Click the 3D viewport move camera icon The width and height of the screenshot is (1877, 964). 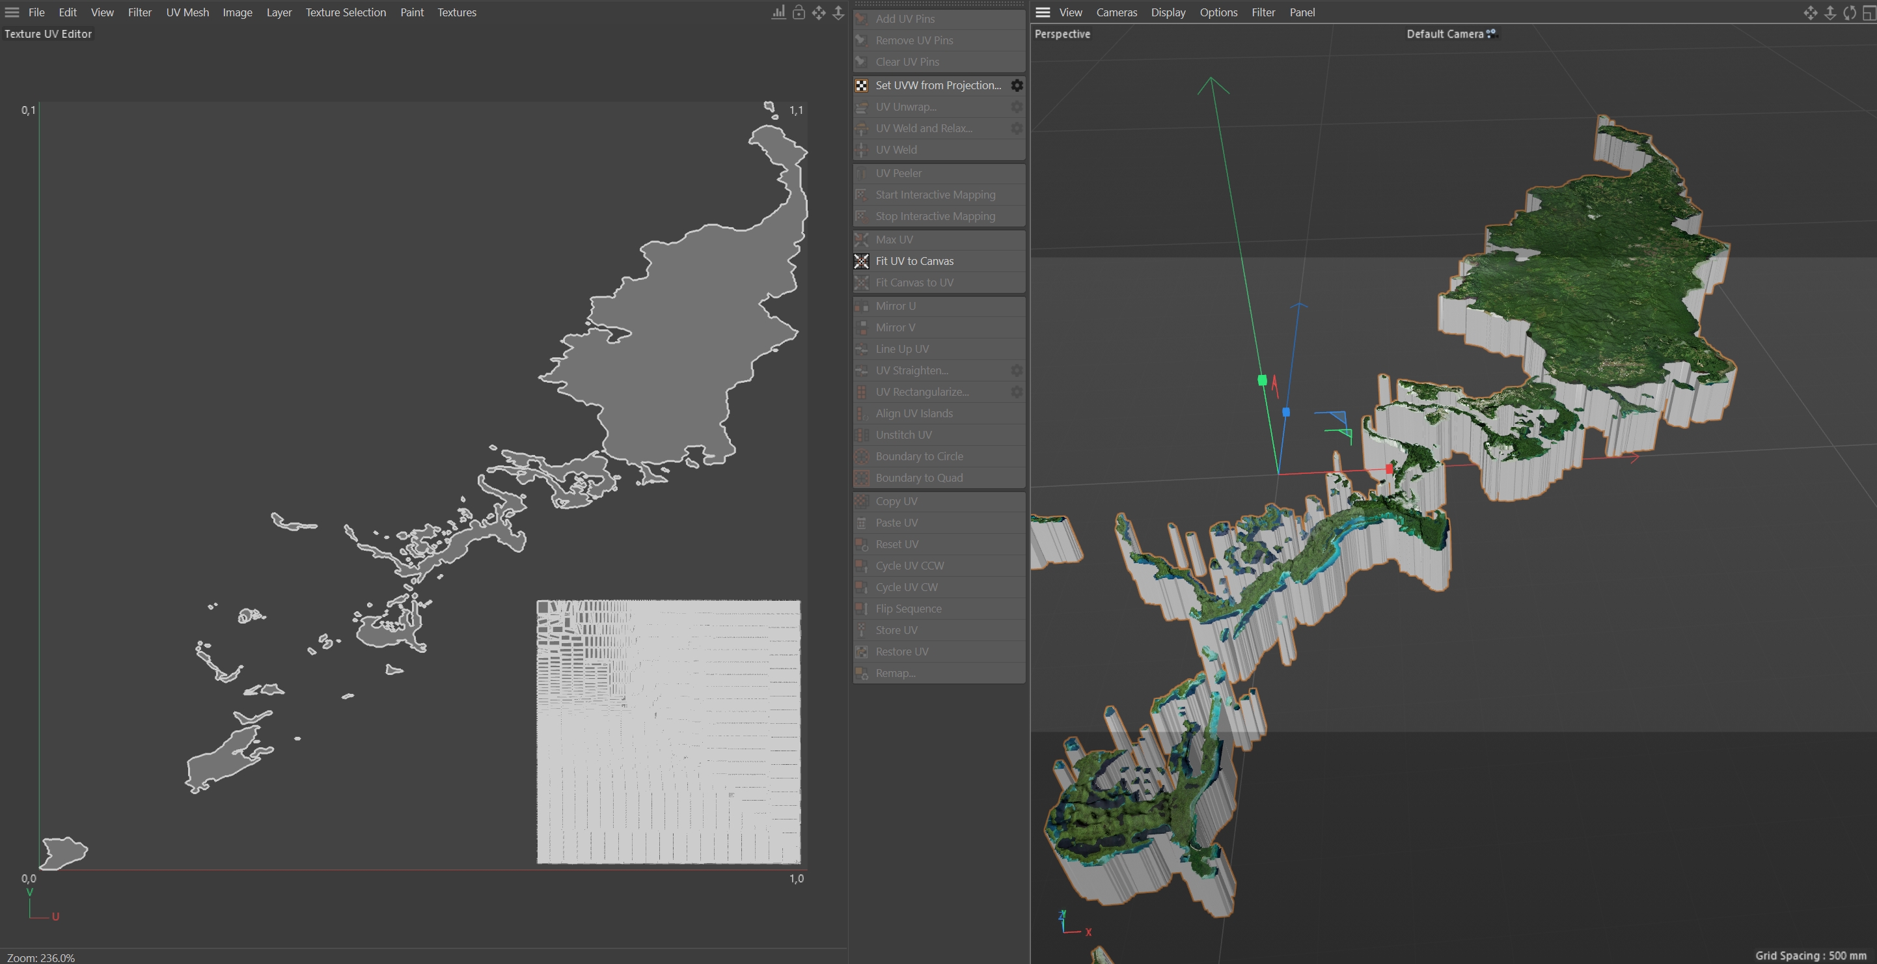[x=1810, y=12]
